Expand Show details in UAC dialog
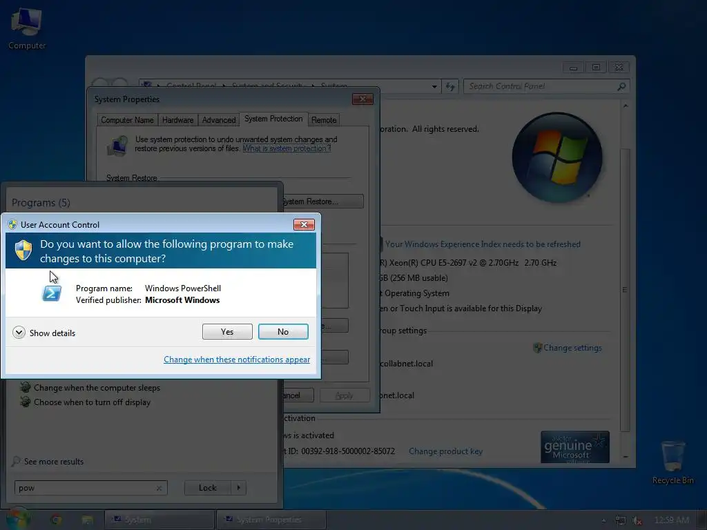The image size is (707, 530). click(44, 333)
